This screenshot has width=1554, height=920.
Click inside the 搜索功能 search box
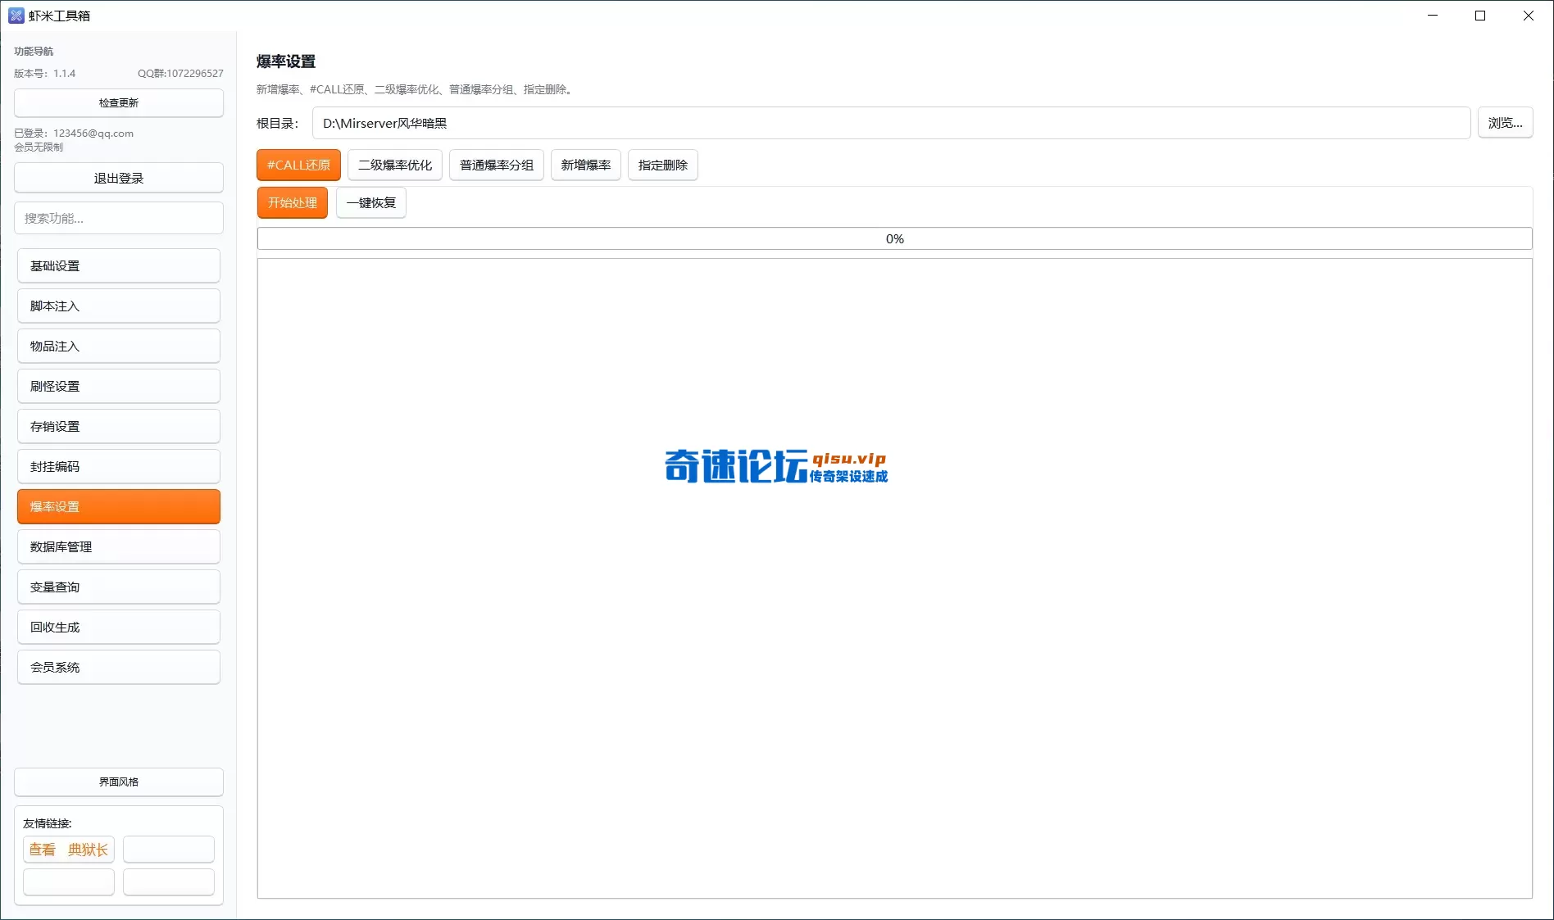[x=118, y=218]
